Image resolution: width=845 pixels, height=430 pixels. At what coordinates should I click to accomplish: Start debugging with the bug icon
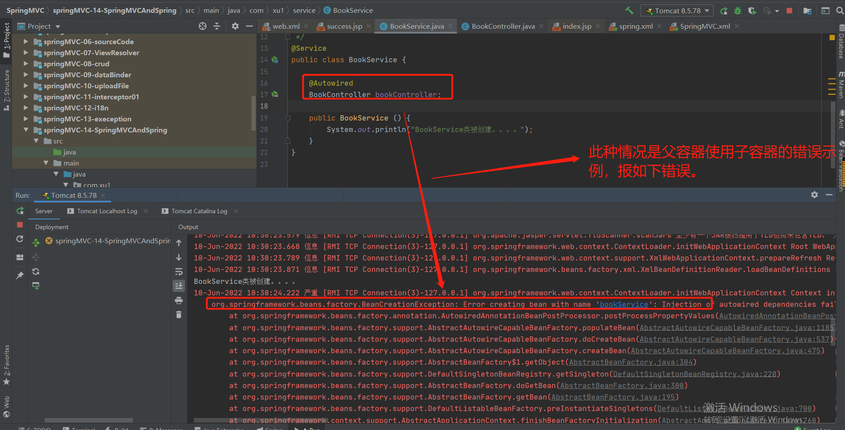click(738, 11)
